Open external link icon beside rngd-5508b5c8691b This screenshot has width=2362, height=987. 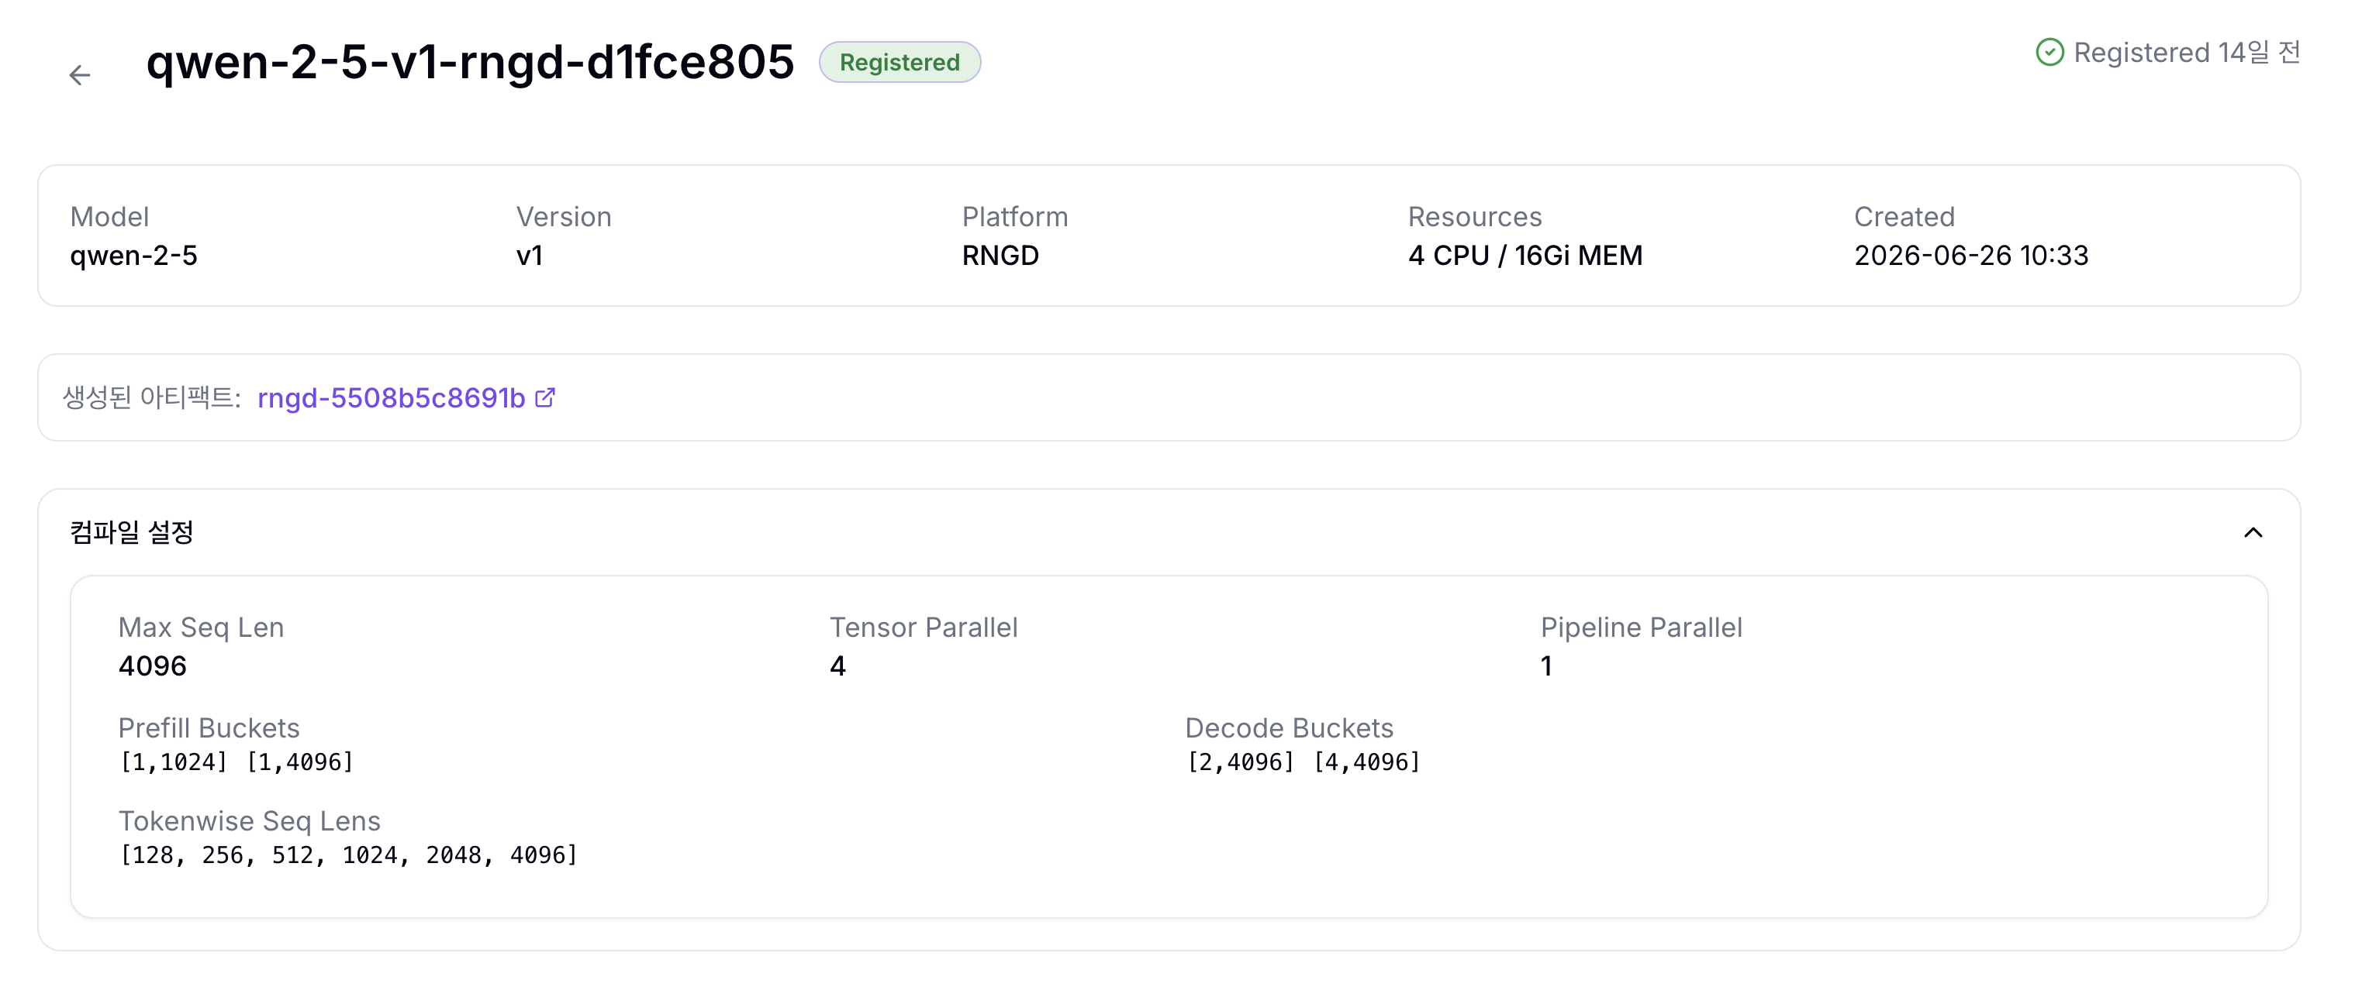pos(544,397)
